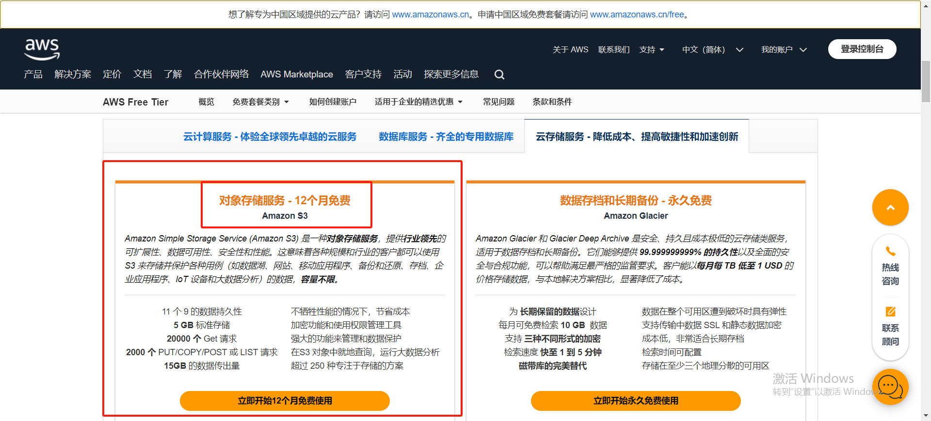
Task: Open the 解决方案 menu
Action: click(73, 74)
